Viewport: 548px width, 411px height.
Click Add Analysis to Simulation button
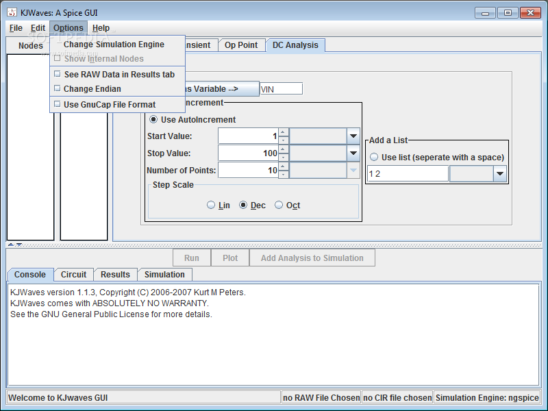[312, 258]
